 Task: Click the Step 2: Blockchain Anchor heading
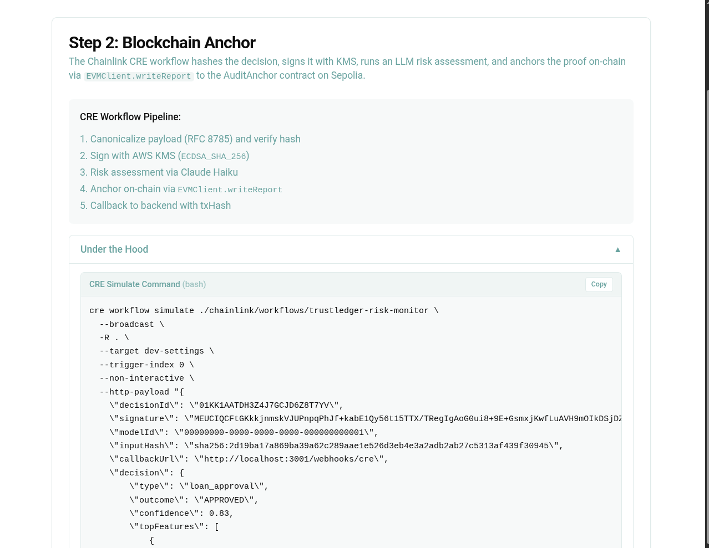coord(162,43)
